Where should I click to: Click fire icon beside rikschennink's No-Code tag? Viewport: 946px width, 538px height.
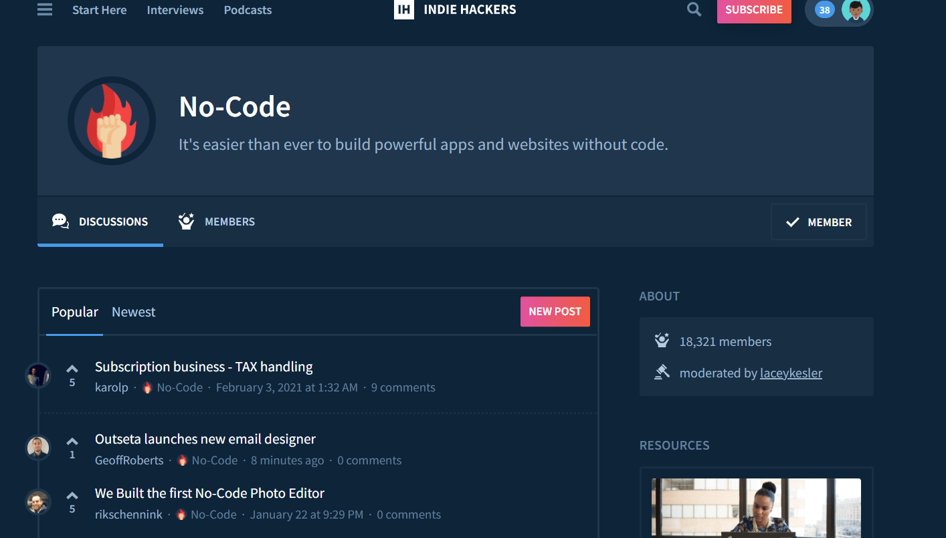pos(181,515)
